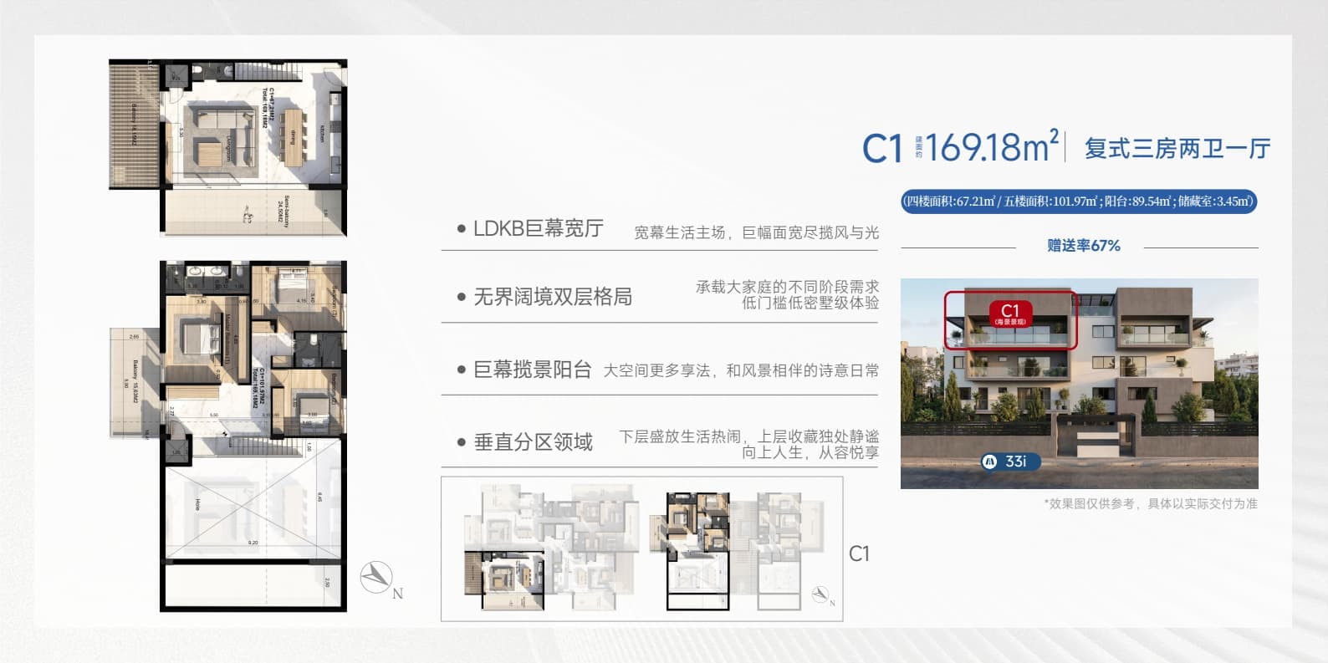Open the fifth-floor bedroom floor plan
Screen dimensions: 1328x663
227,436
